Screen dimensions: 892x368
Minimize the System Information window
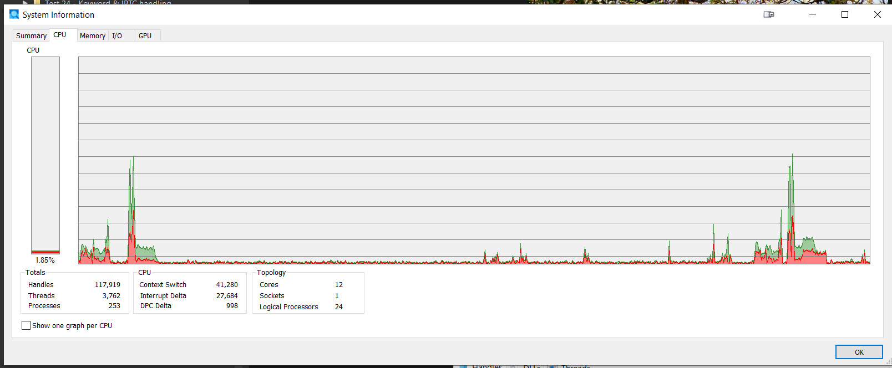tap(812, 14)
